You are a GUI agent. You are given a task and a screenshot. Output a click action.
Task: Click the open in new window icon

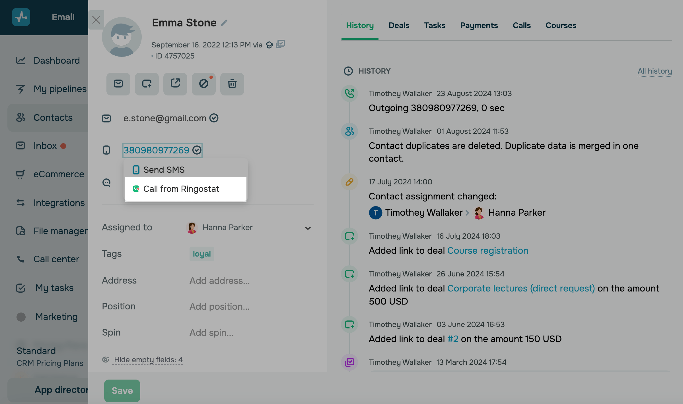175,84
